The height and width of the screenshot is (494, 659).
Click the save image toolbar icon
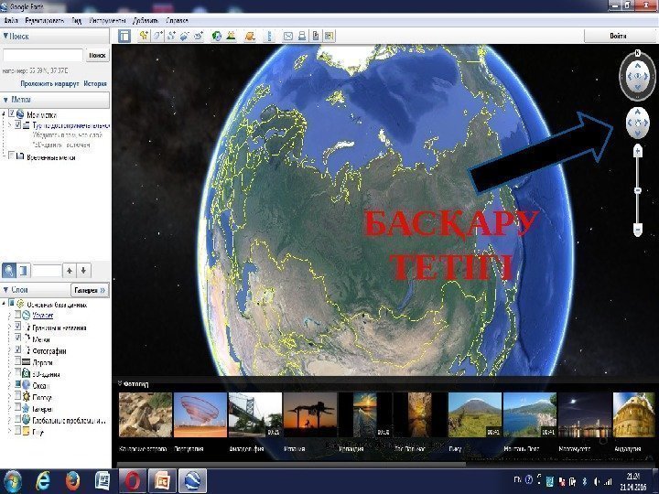316,36
